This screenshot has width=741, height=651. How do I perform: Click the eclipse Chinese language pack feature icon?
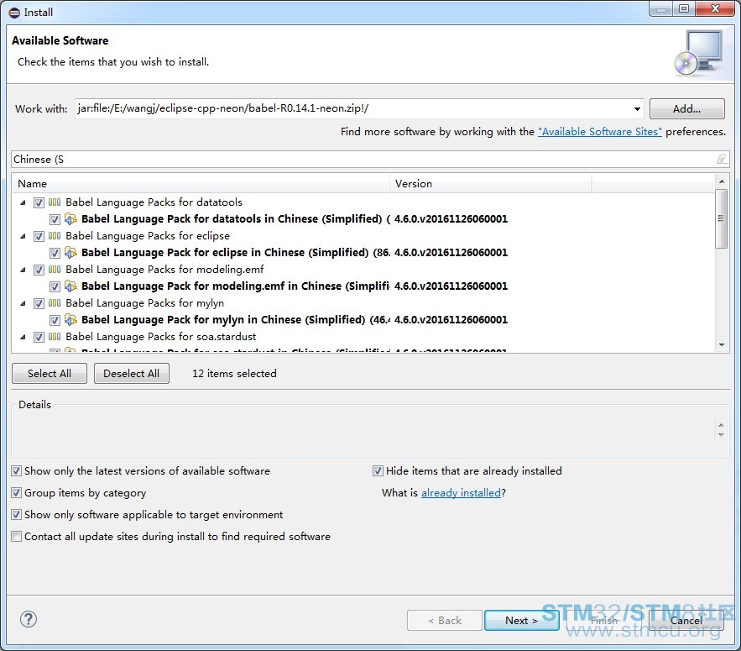[x=70, y=253]
